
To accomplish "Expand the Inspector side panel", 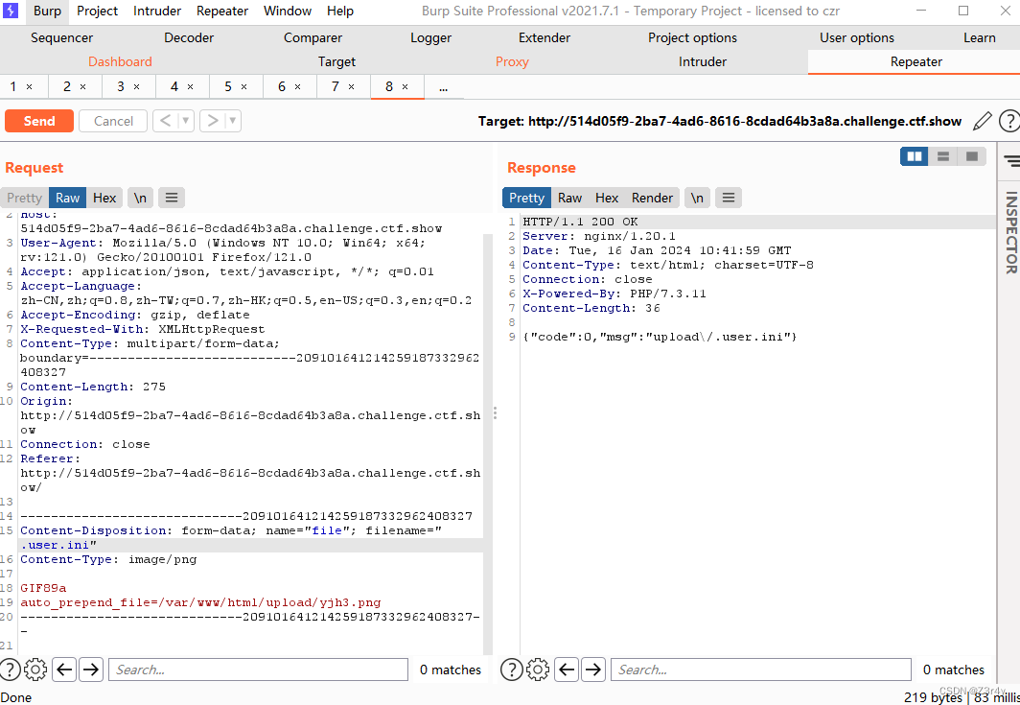I will click(1010, 232).
